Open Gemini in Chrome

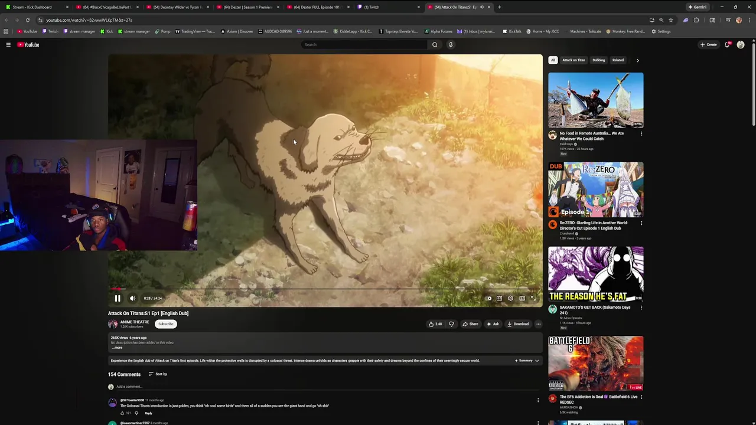click(x=698, y=7)
